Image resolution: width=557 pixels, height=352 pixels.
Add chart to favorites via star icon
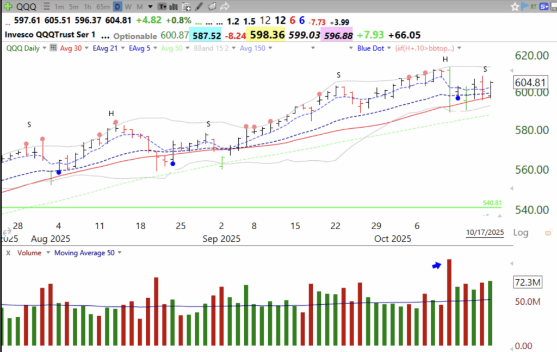click(515, 6)
